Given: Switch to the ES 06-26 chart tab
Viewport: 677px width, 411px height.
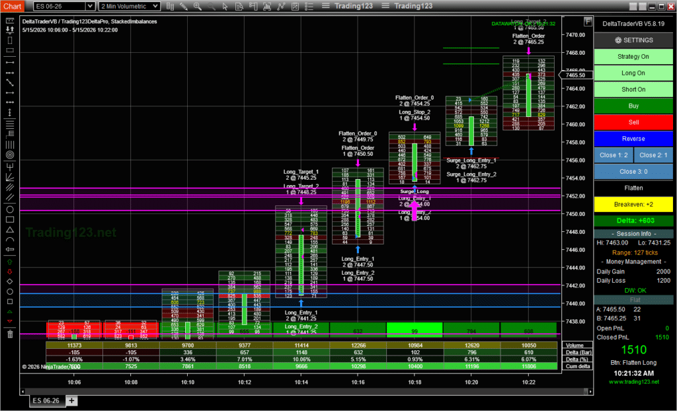Looking at the screenshot, I should pos(46,400).
